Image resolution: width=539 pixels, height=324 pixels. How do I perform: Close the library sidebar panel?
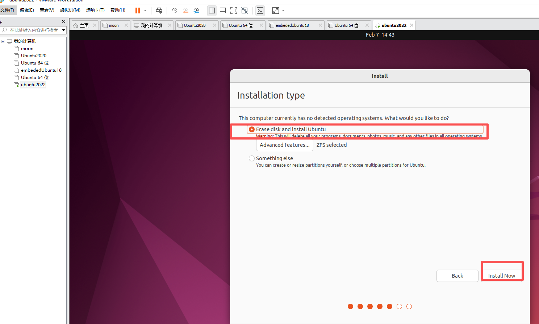[x=64, y=22]
